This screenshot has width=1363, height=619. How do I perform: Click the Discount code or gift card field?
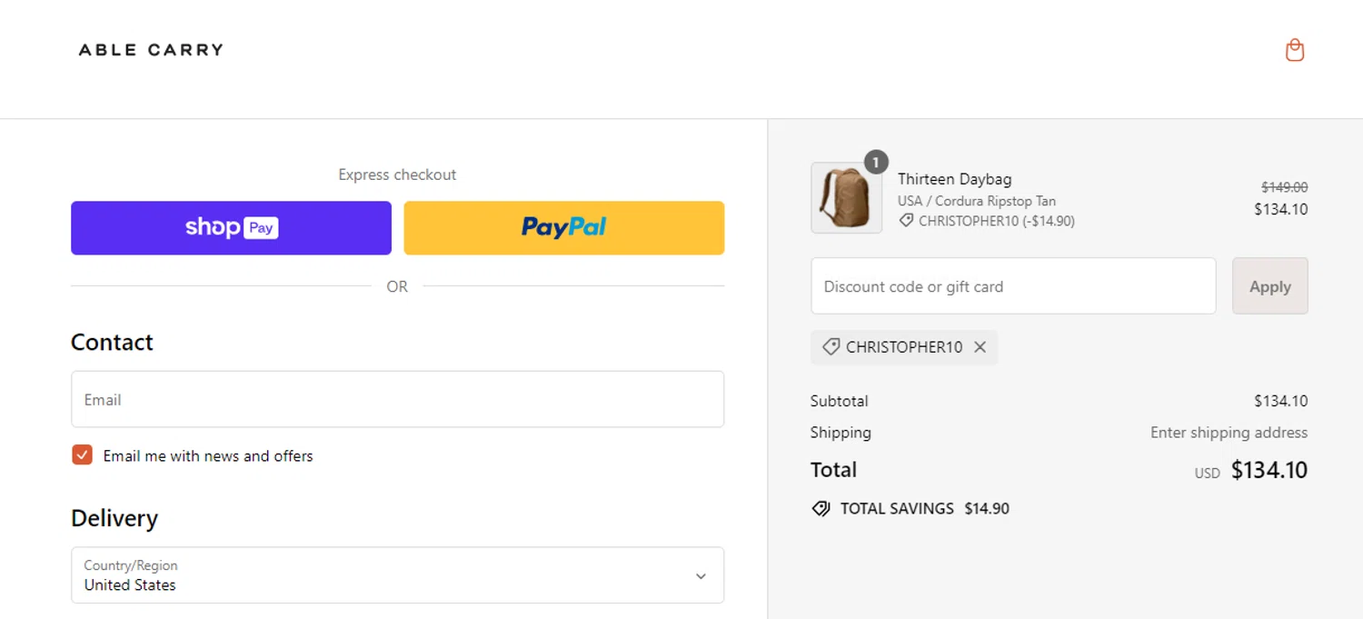point(1013,286)
